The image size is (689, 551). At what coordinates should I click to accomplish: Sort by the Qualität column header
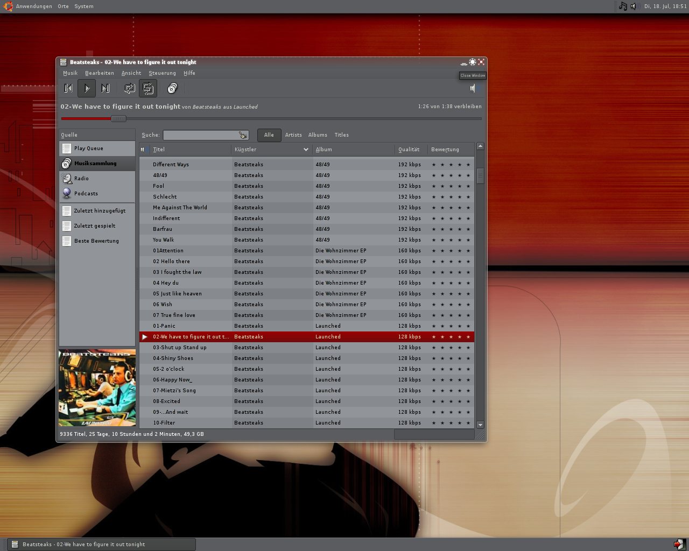coord(411,150)
